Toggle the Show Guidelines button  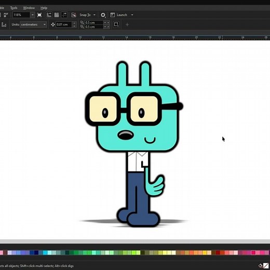click(x=64, y=15)
